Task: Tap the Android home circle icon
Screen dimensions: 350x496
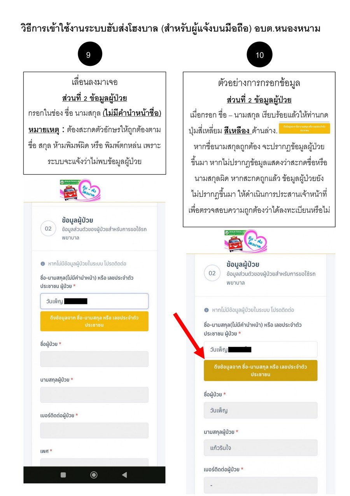Action: (x=94, y=475)
